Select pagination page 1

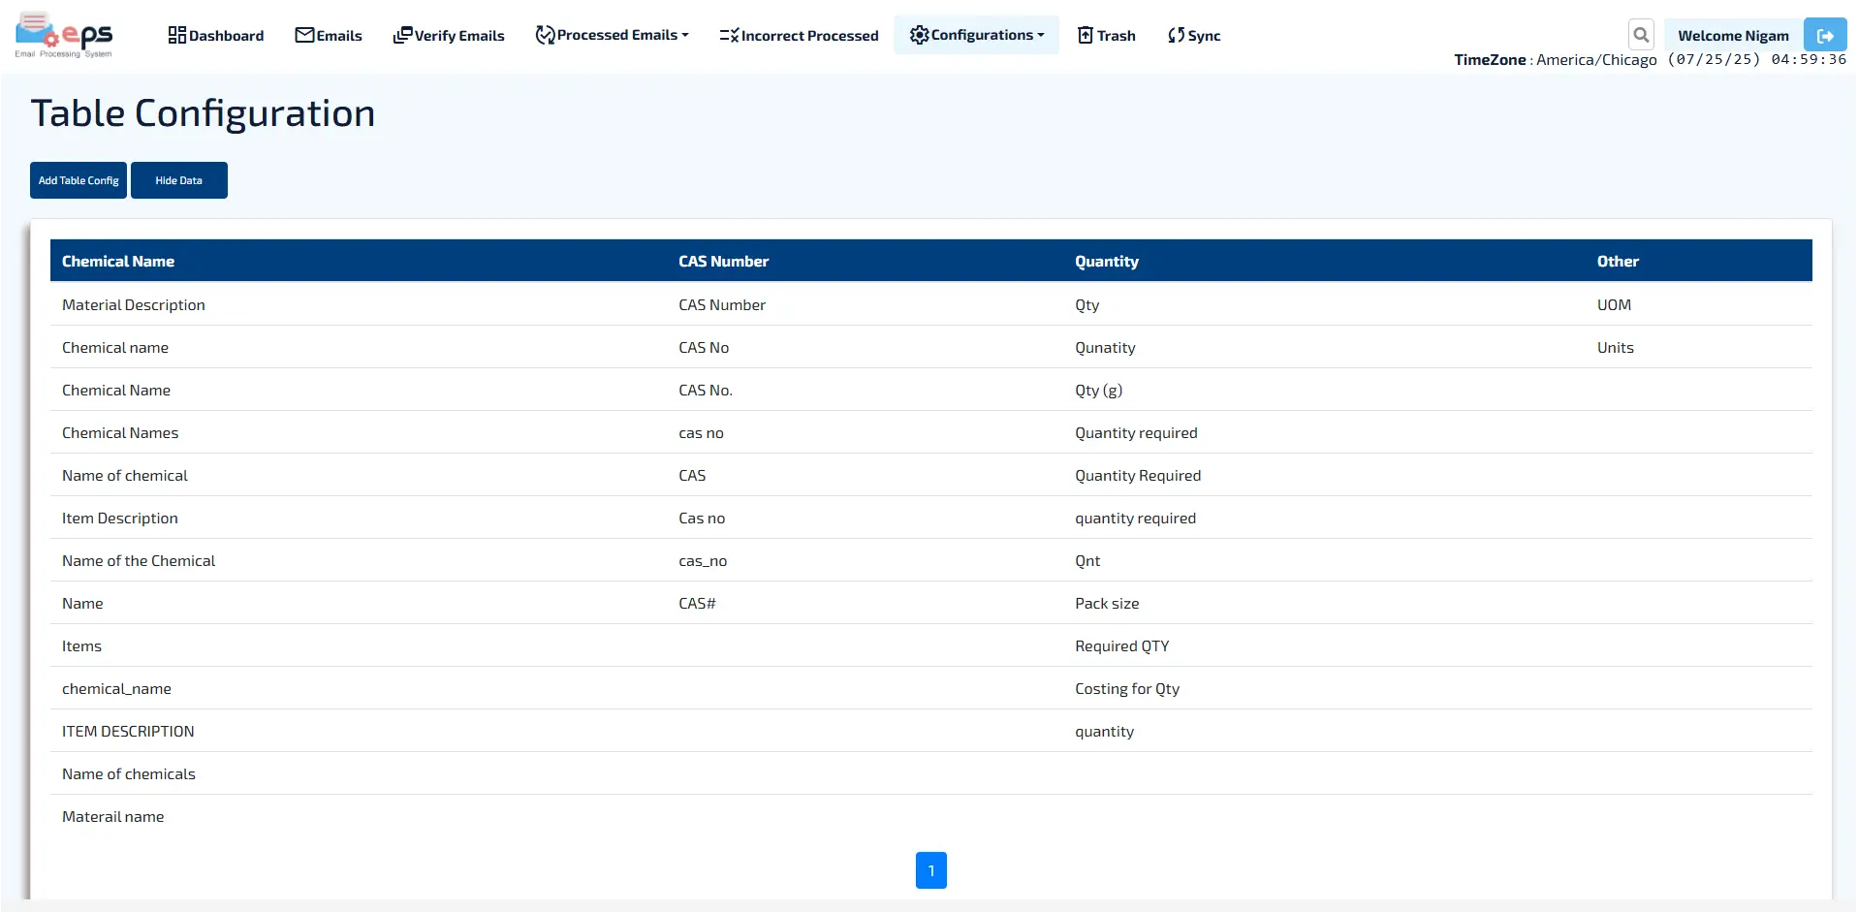coord(930,870)
